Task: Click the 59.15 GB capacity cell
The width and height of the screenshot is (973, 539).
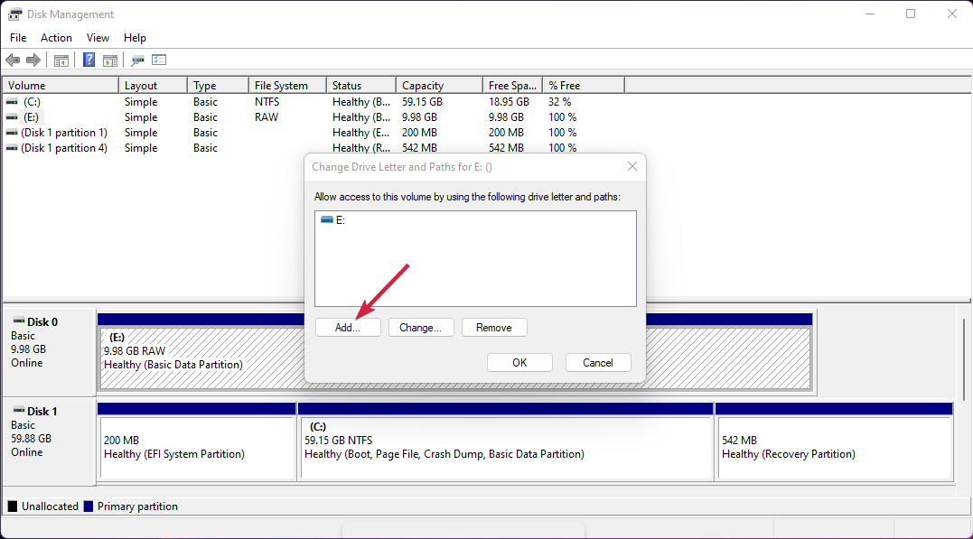Action: (x=422, y=102)
